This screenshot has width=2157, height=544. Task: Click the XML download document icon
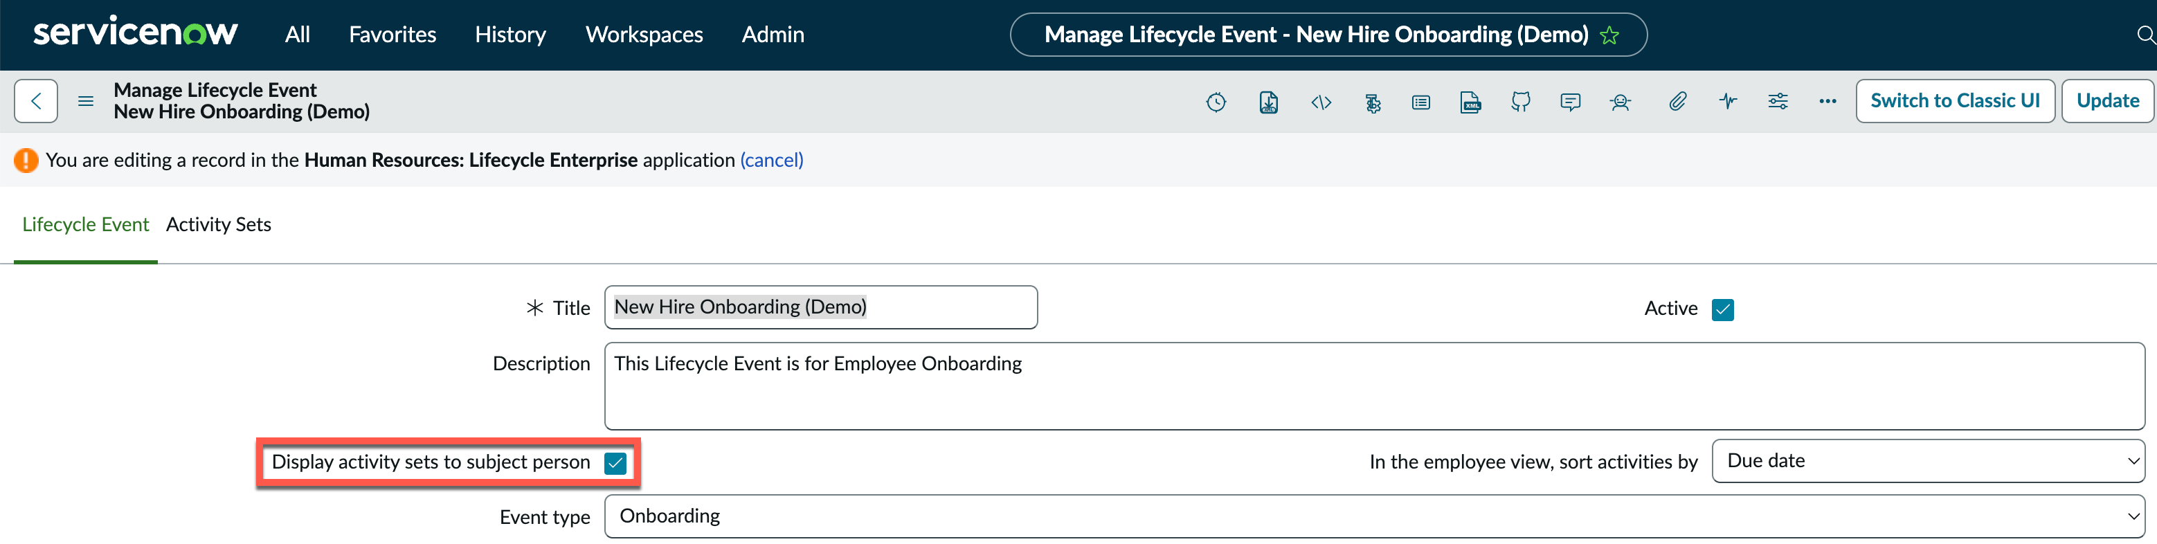pyautogui.click(x=1267, y=102)
